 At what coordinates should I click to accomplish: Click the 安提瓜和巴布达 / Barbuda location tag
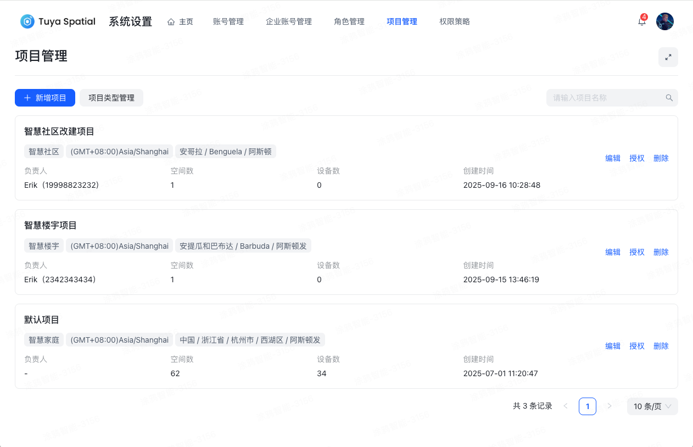click(243, 246)
